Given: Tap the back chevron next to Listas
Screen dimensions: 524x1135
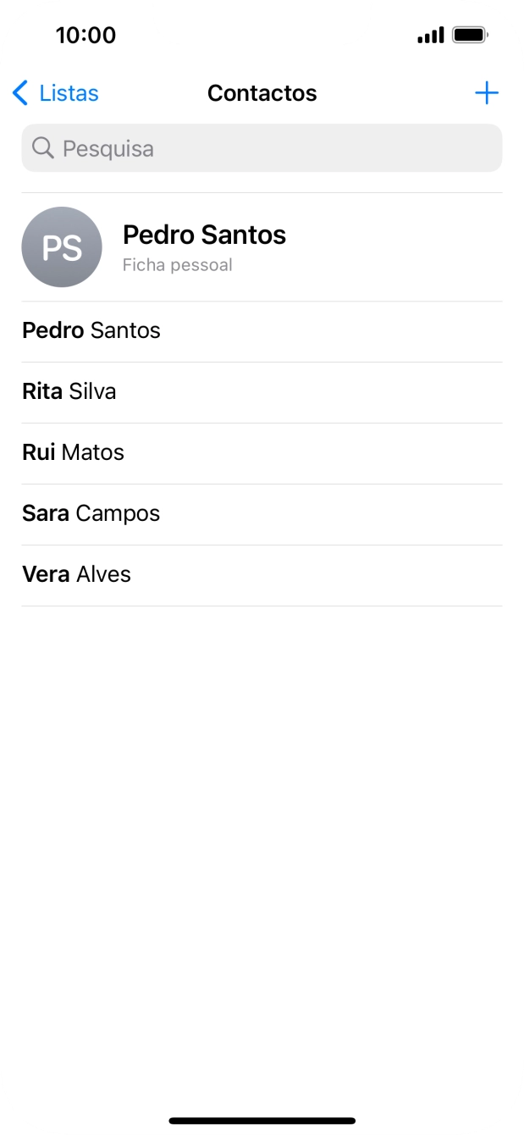Looking at the screenshot, I should pos(20,93).
